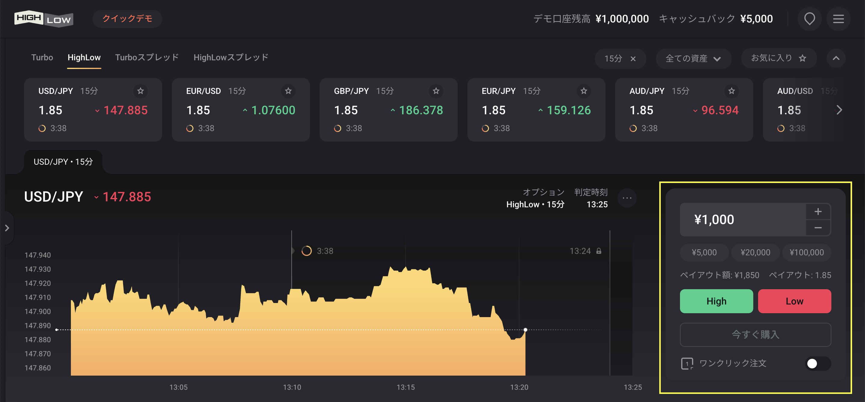Open the GBP/JPY 15分 asset card

(389, 109)
